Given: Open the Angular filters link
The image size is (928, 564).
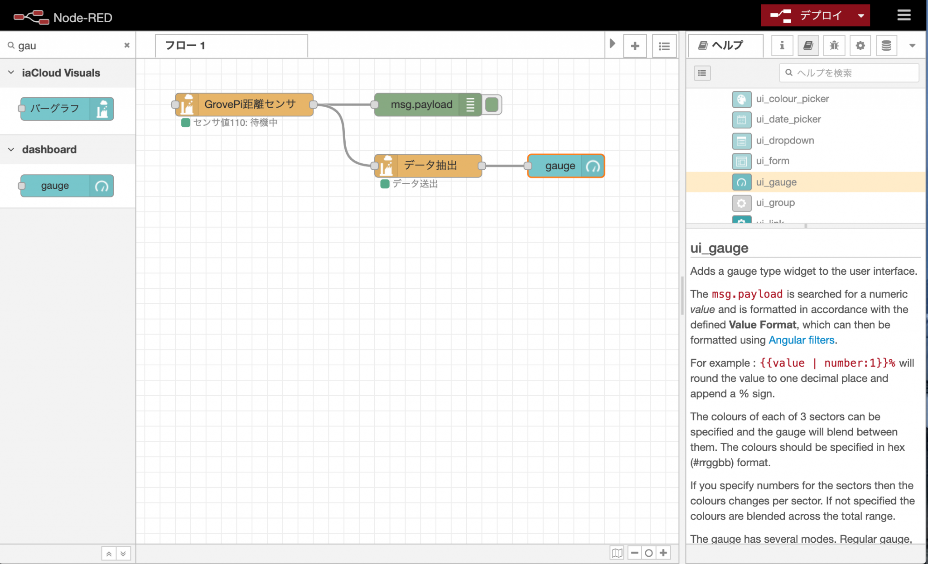Looking at the screenshot, I should coord(801,340).
